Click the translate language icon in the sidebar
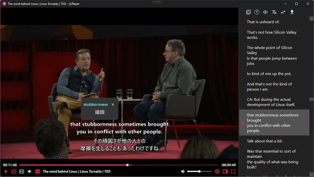This screenshot has height=177, width=314. [x=274, y=12]
